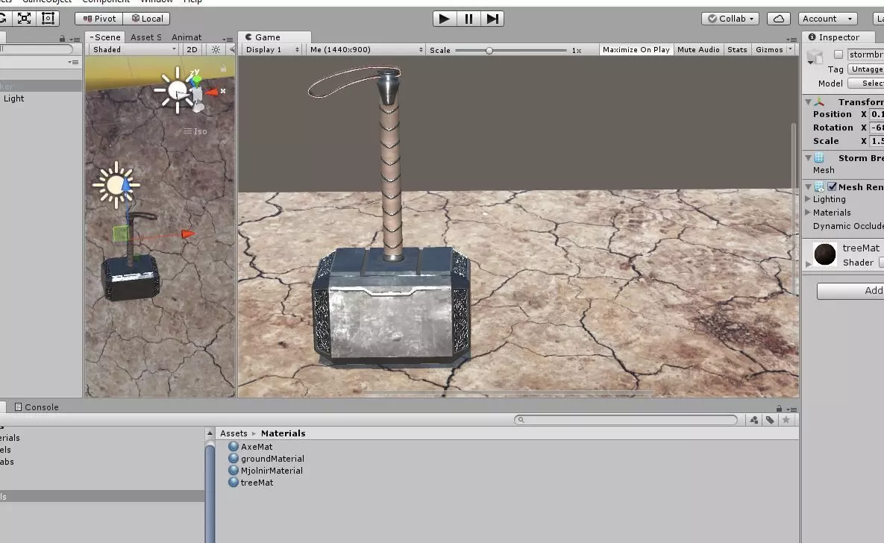Toggle the Stats overlay

coord(737,50)
